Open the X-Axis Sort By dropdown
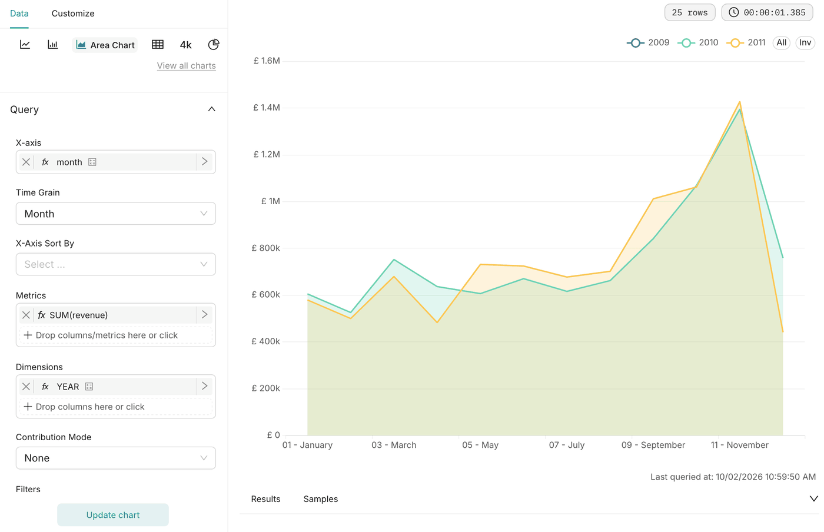 tap(116, 264)
